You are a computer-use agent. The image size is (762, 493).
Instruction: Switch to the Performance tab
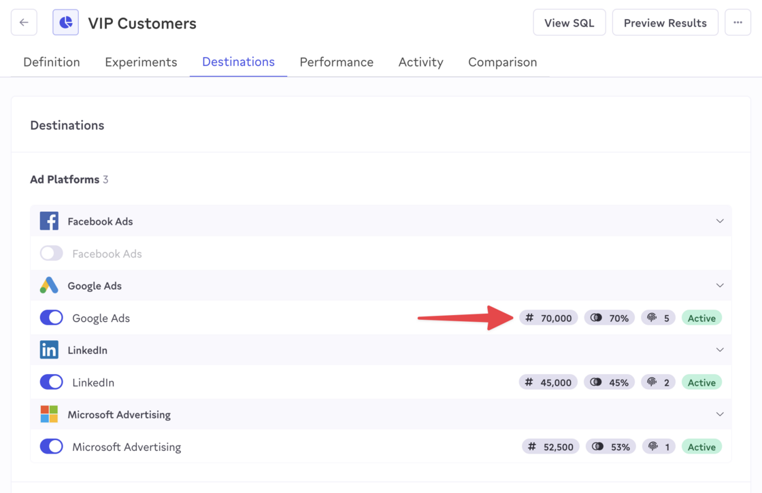(336, 62)
